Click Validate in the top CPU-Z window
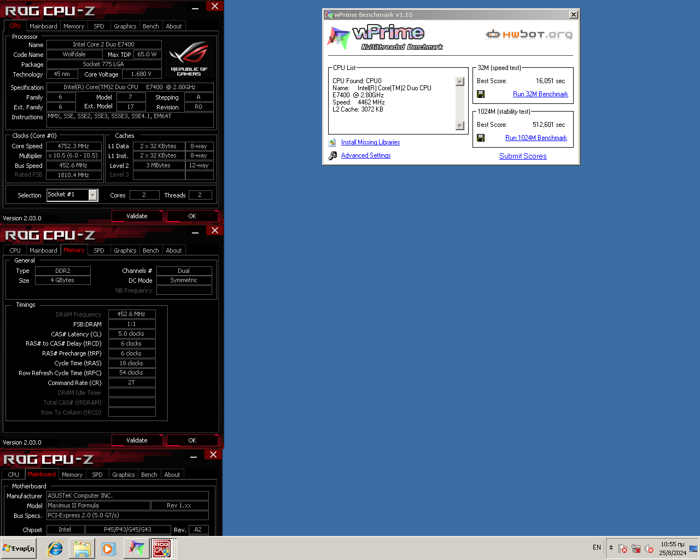The height and width of the screenshot is (560, 700). (137, 216)
